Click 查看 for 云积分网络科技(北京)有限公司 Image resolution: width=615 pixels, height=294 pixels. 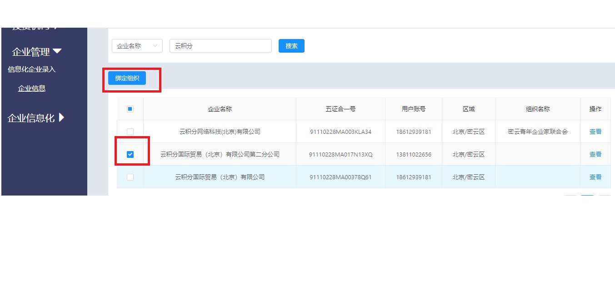(x=595, y=132)
